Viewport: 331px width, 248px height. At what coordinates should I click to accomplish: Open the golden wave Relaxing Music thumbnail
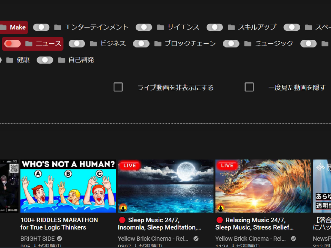coord(263,186)
